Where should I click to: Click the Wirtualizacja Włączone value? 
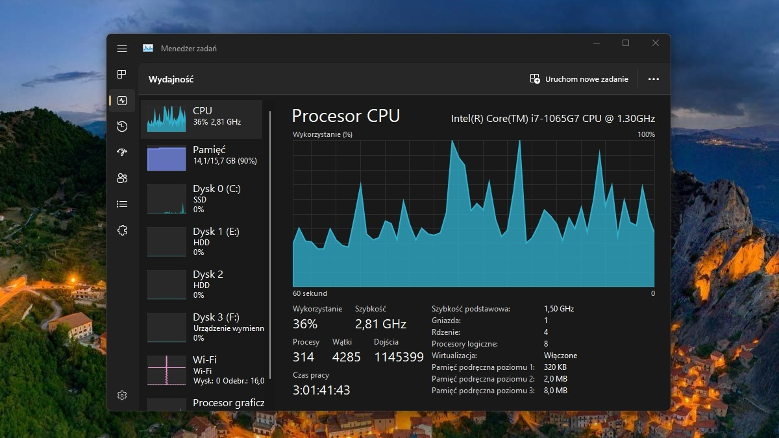(560, 356)
